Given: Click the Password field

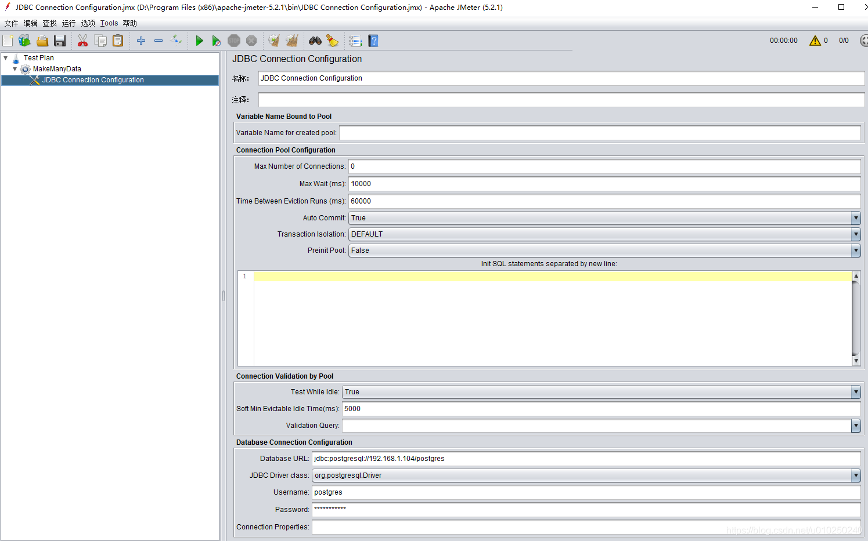Looking at the screenshot, I should (586, 510).
